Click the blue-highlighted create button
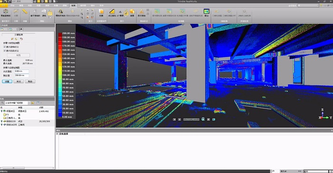The height and width of the screenshot is (173, 333). tap(7, 82)
